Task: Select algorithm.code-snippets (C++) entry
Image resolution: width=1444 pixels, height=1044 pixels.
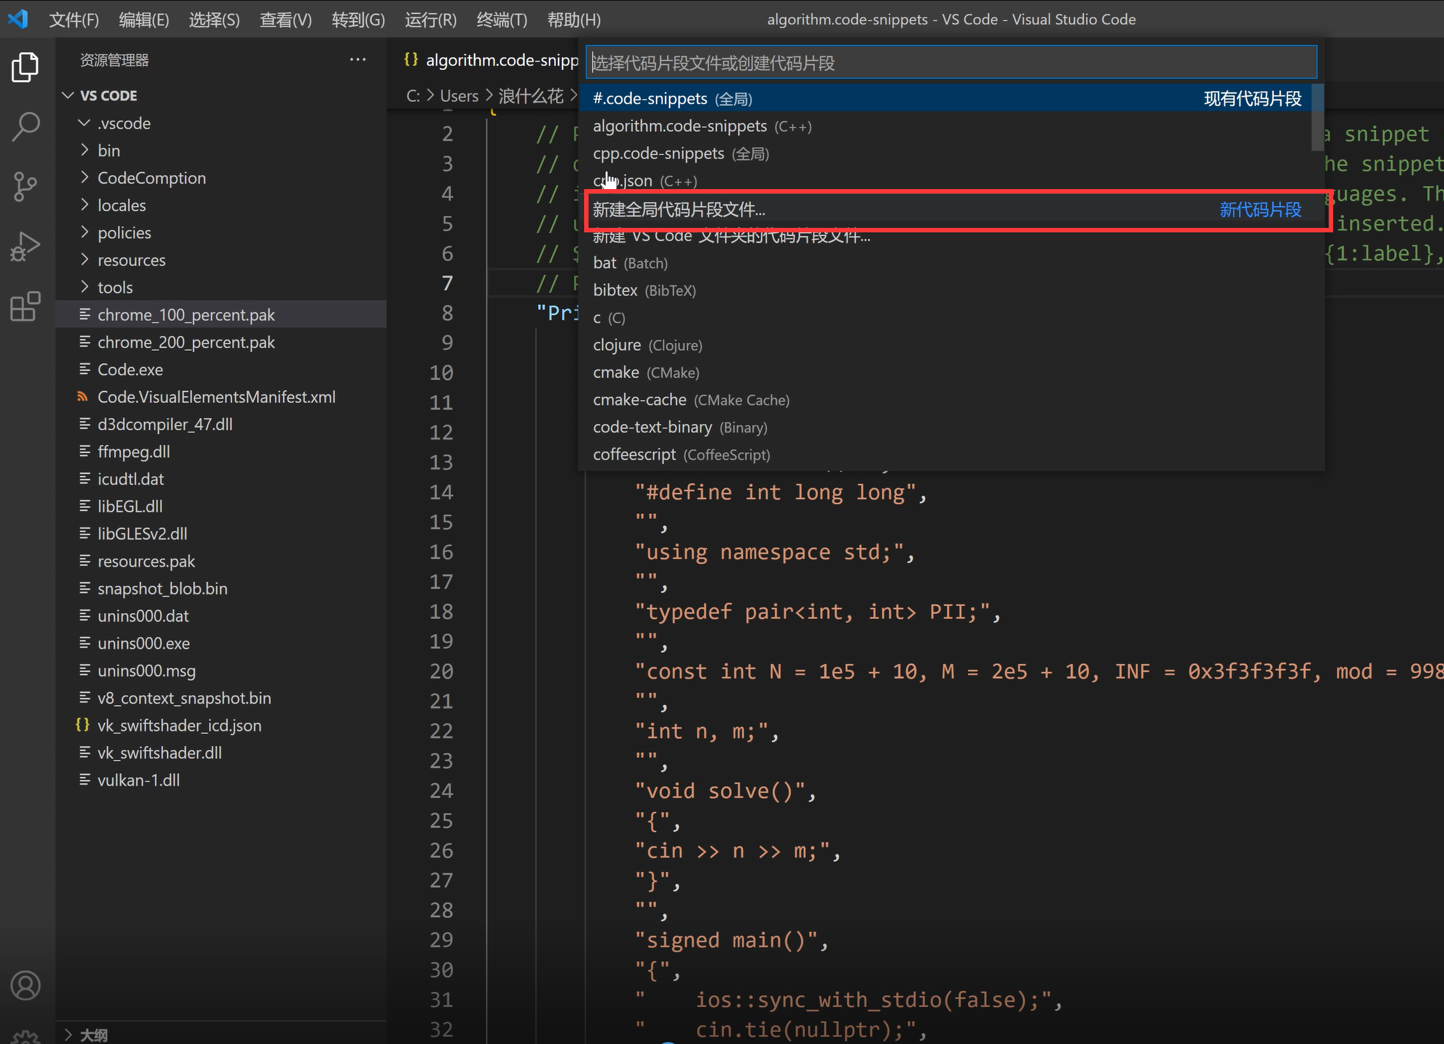Action: [947, 126]
